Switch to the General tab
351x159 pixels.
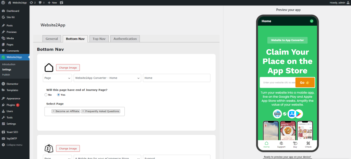(52, 39)
